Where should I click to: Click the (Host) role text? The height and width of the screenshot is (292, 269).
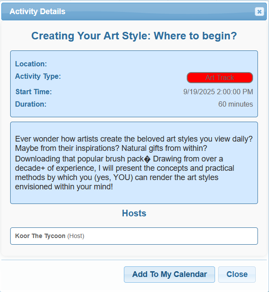[76, 236]
